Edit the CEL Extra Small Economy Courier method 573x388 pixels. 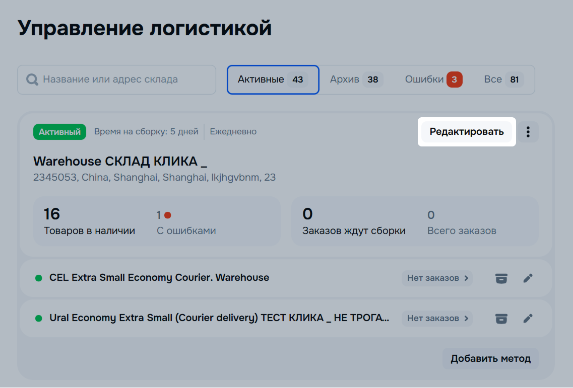coord(528,278)
